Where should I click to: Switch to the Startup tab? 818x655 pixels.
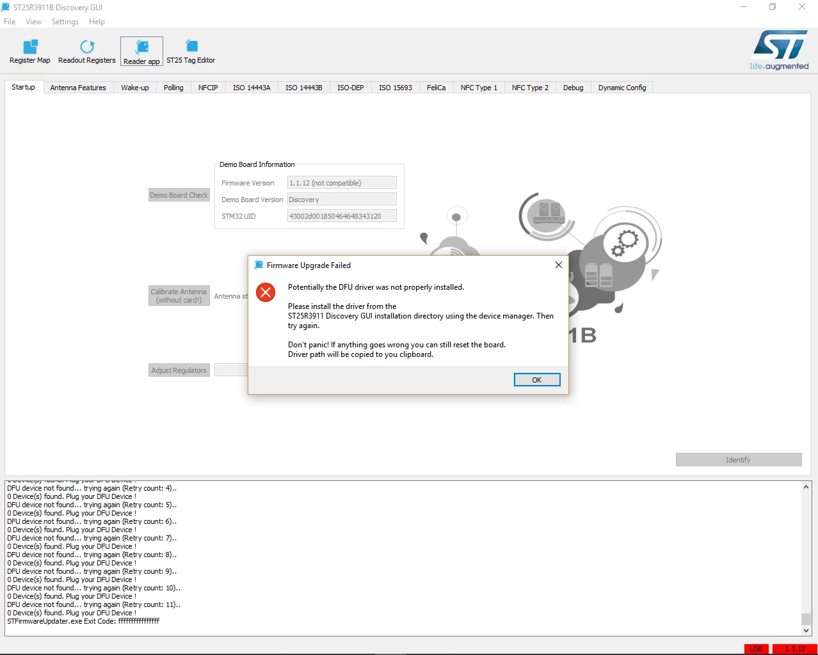[24, 87]
